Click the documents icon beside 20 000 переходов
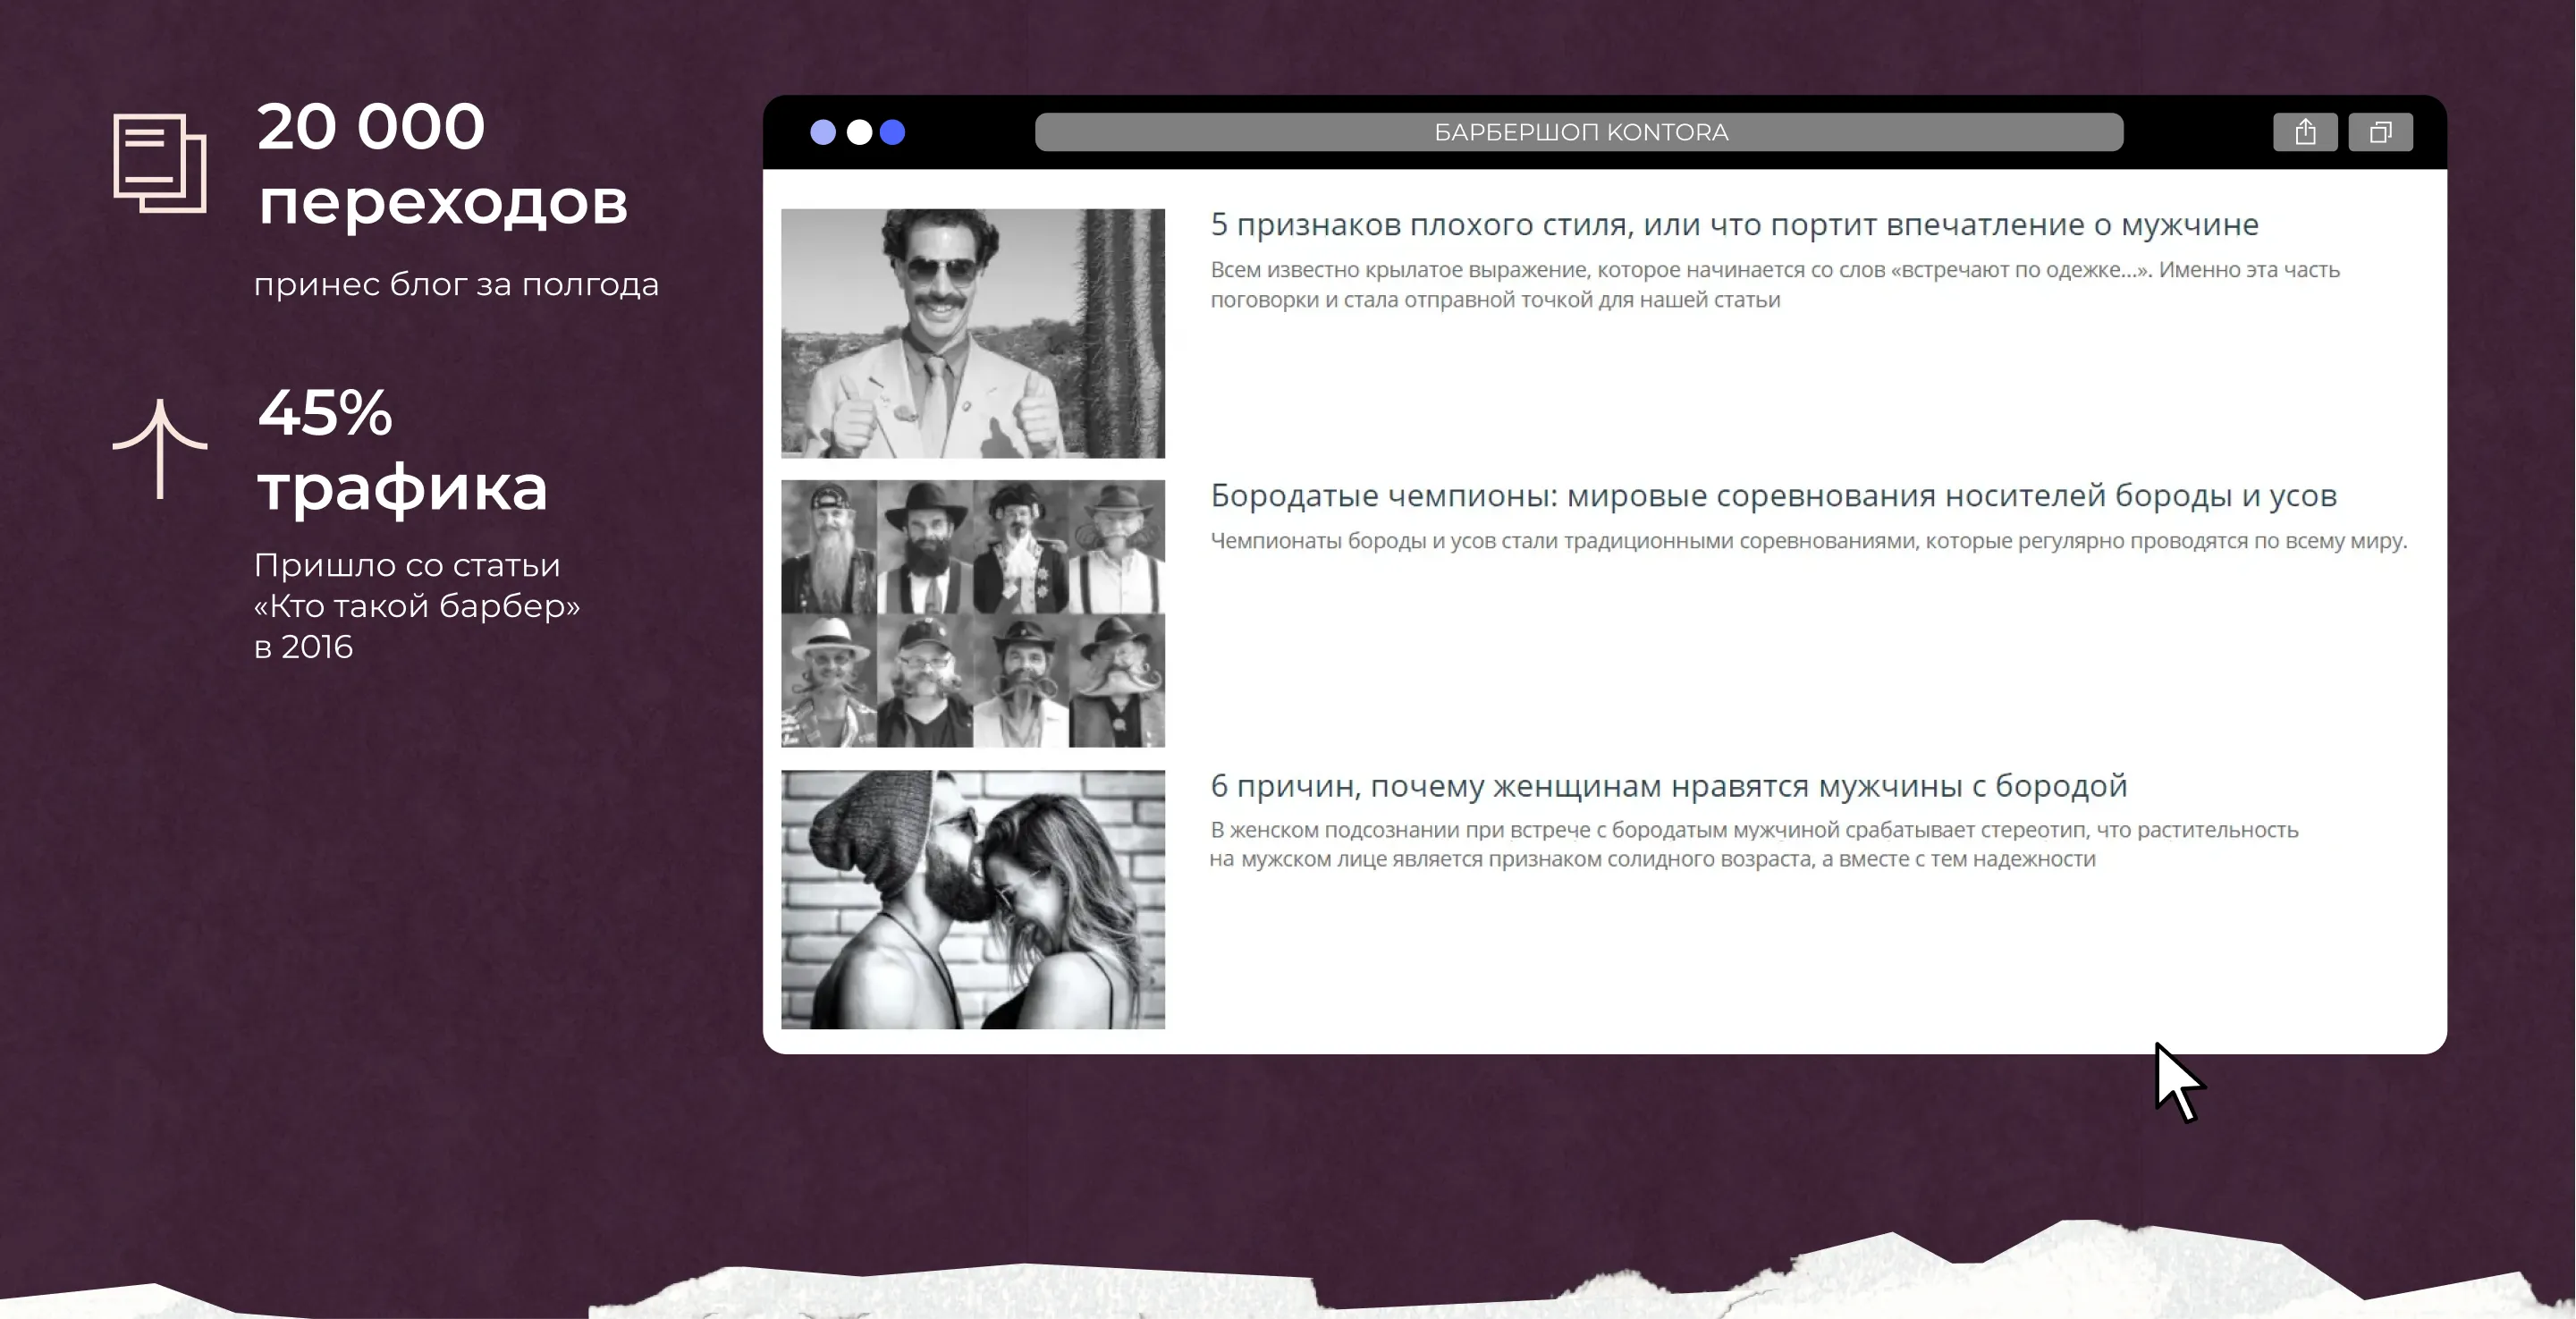 (160, 163)
